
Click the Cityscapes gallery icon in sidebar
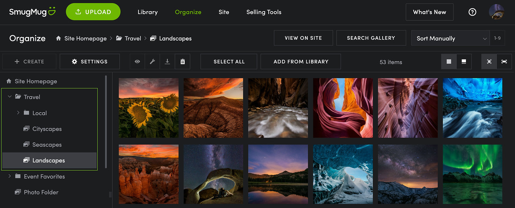[x=26, y=129]
